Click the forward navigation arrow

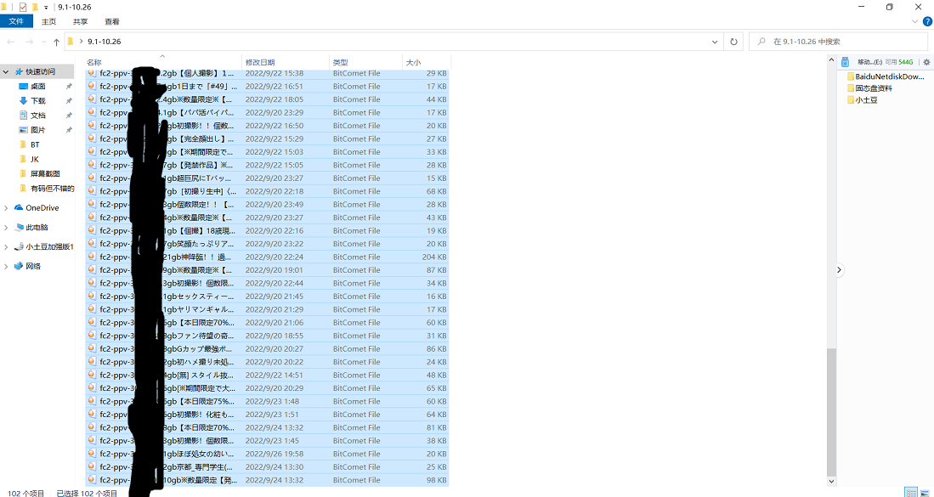pyautogui.click(x=27, y=42)
